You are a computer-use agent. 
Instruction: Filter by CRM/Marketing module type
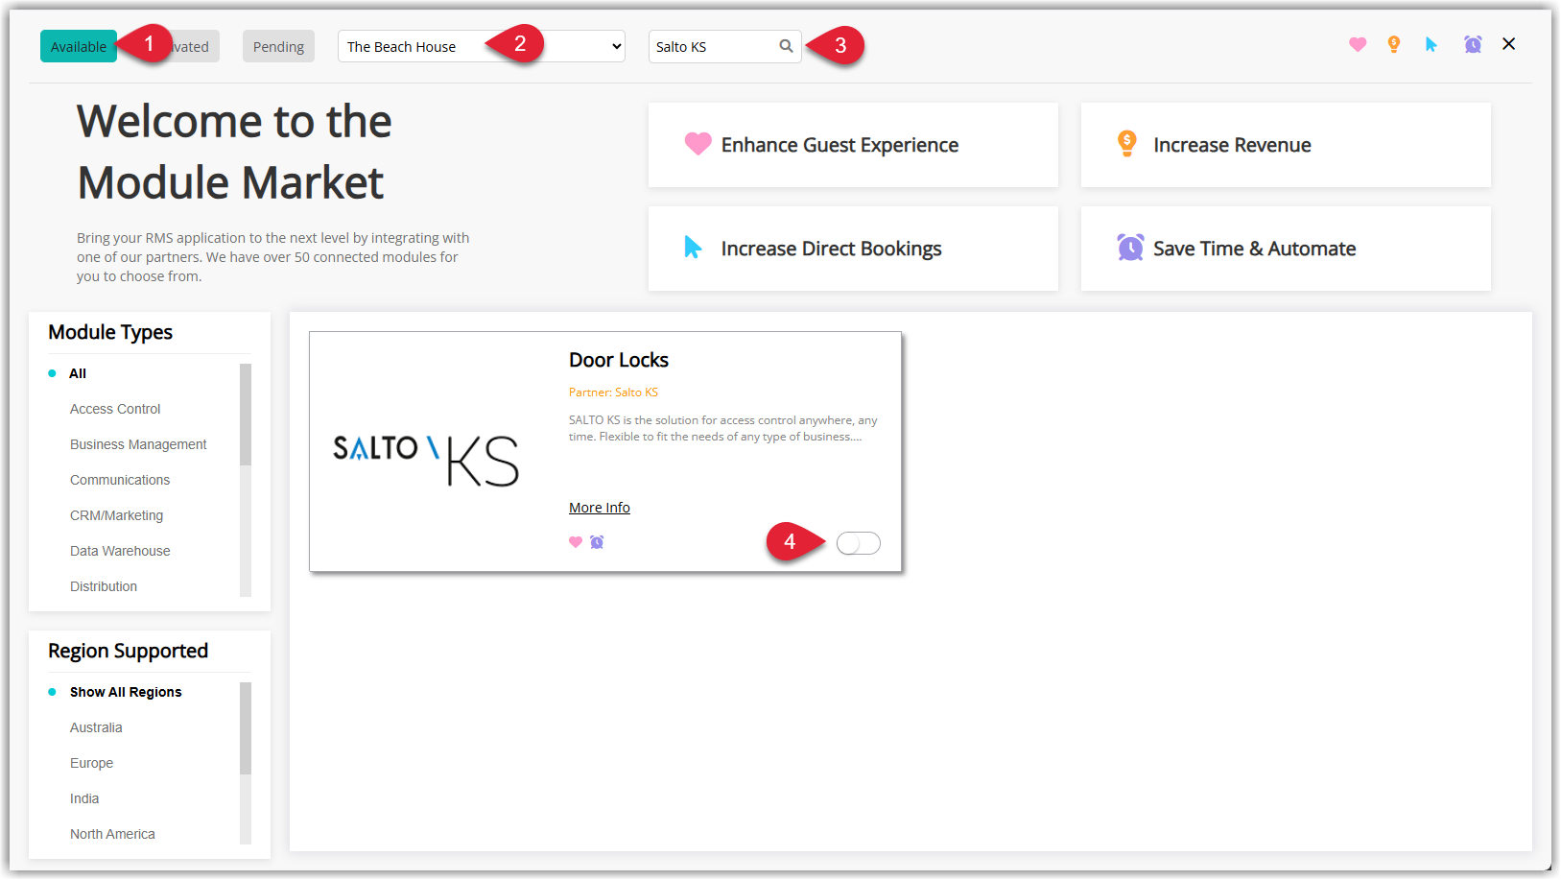[x=116, y=515]
